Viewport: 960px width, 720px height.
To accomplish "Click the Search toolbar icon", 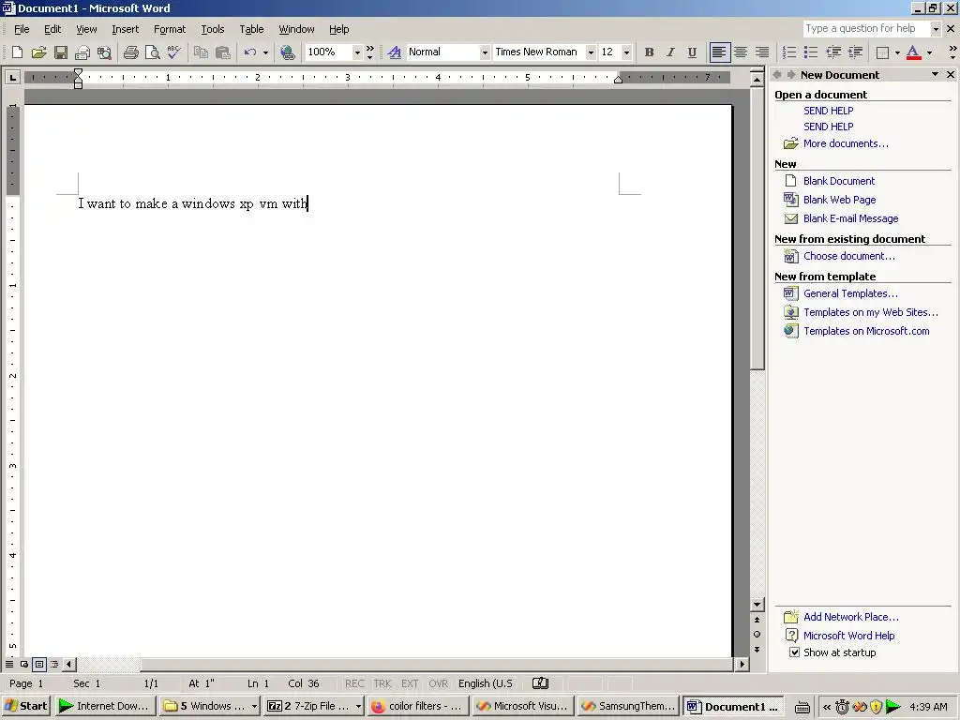I will point(104,52).
